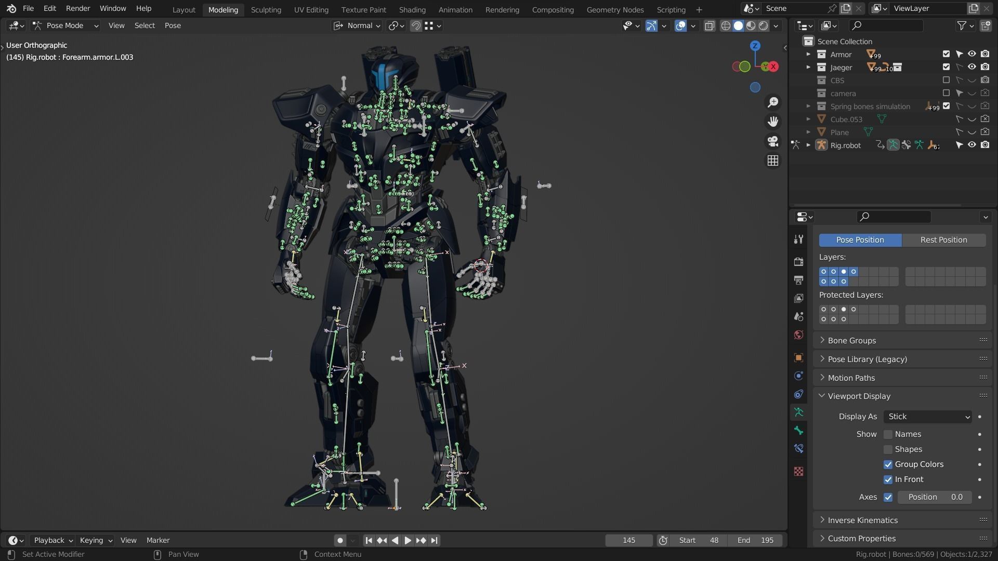
Task: Expand the Armor collection tree row
Action: (x=808, y=54)
